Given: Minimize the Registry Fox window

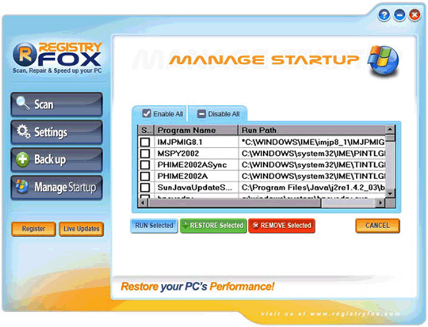Looking at the screenshot, I should pos(399,15).
